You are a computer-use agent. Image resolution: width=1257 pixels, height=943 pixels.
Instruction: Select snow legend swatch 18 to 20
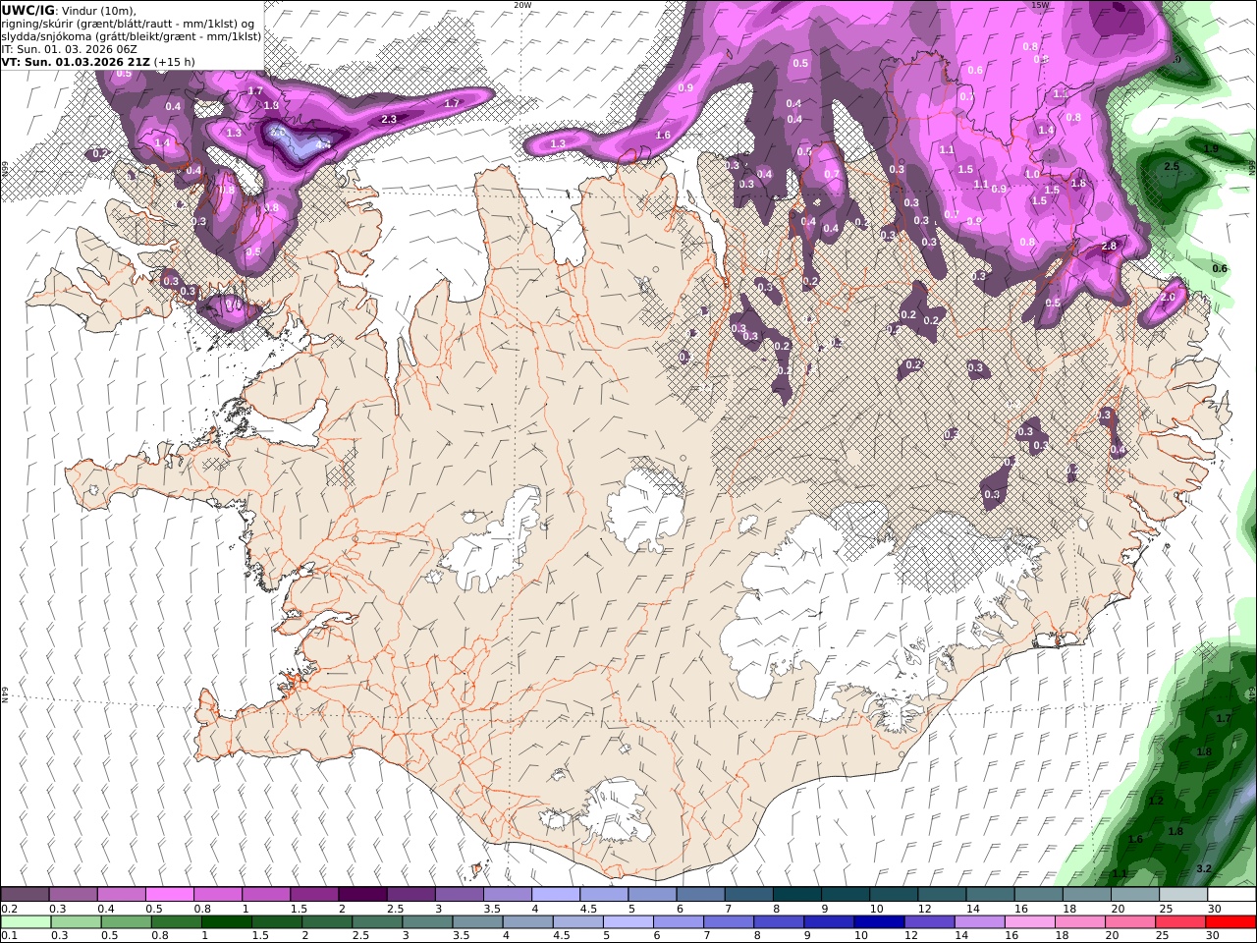[x=1086, y=895]
